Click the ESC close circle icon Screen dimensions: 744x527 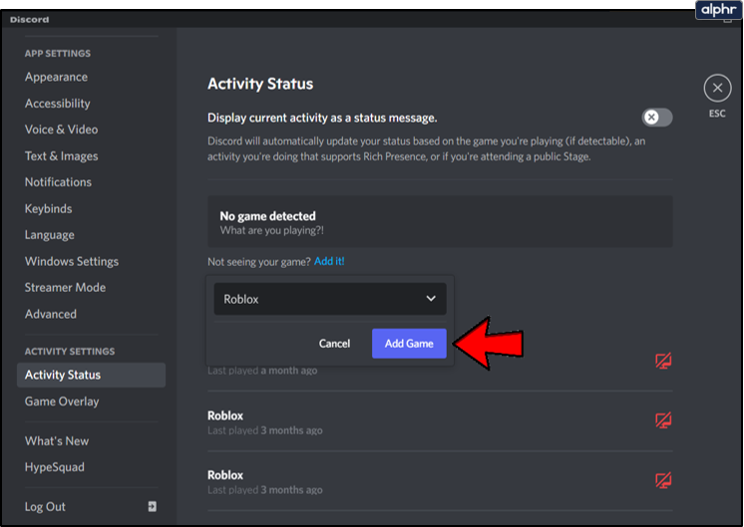coord(717,89)
